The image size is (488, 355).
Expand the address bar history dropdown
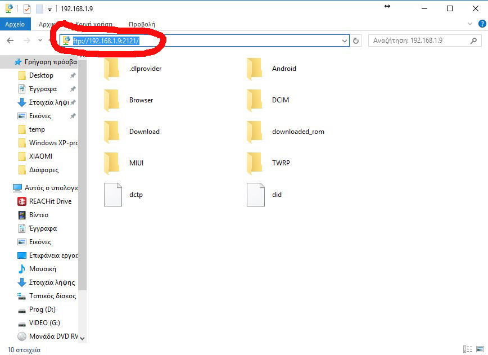click(x=344, y=41)
